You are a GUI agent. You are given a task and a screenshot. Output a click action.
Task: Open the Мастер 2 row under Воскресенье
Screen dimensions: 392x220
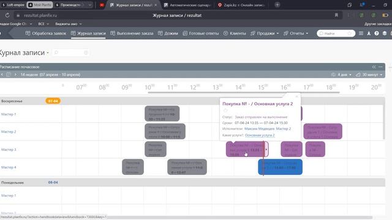9,132
